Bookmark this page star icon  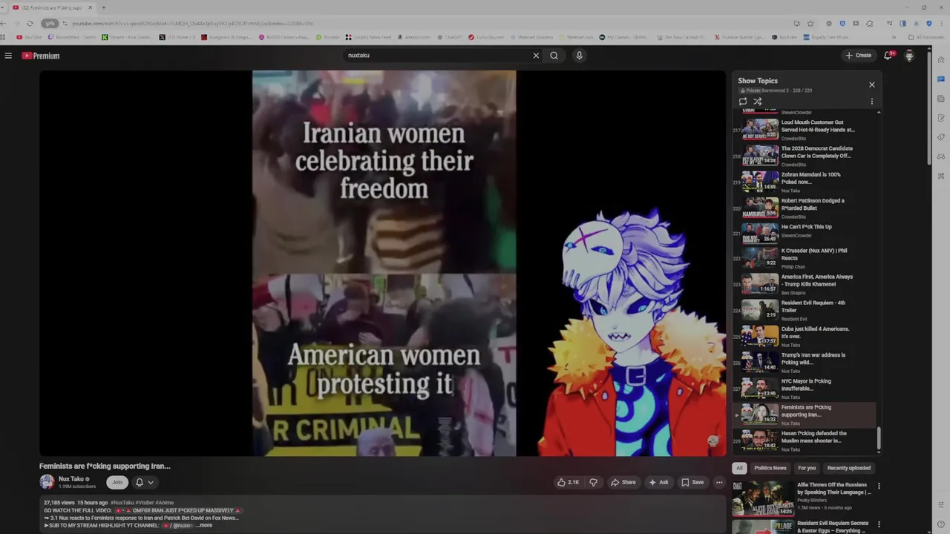pyautogui.click(x=810, y=24)
